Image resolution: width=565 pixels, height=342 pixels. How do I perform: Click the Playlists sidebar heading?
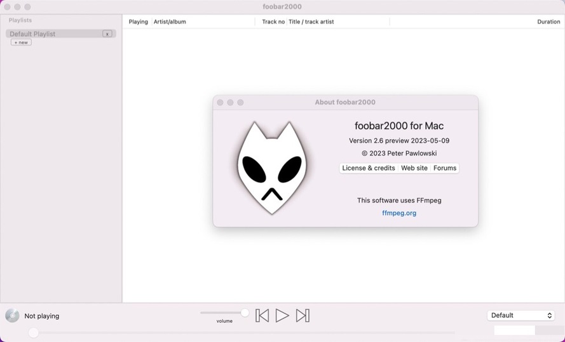point(20,20)
